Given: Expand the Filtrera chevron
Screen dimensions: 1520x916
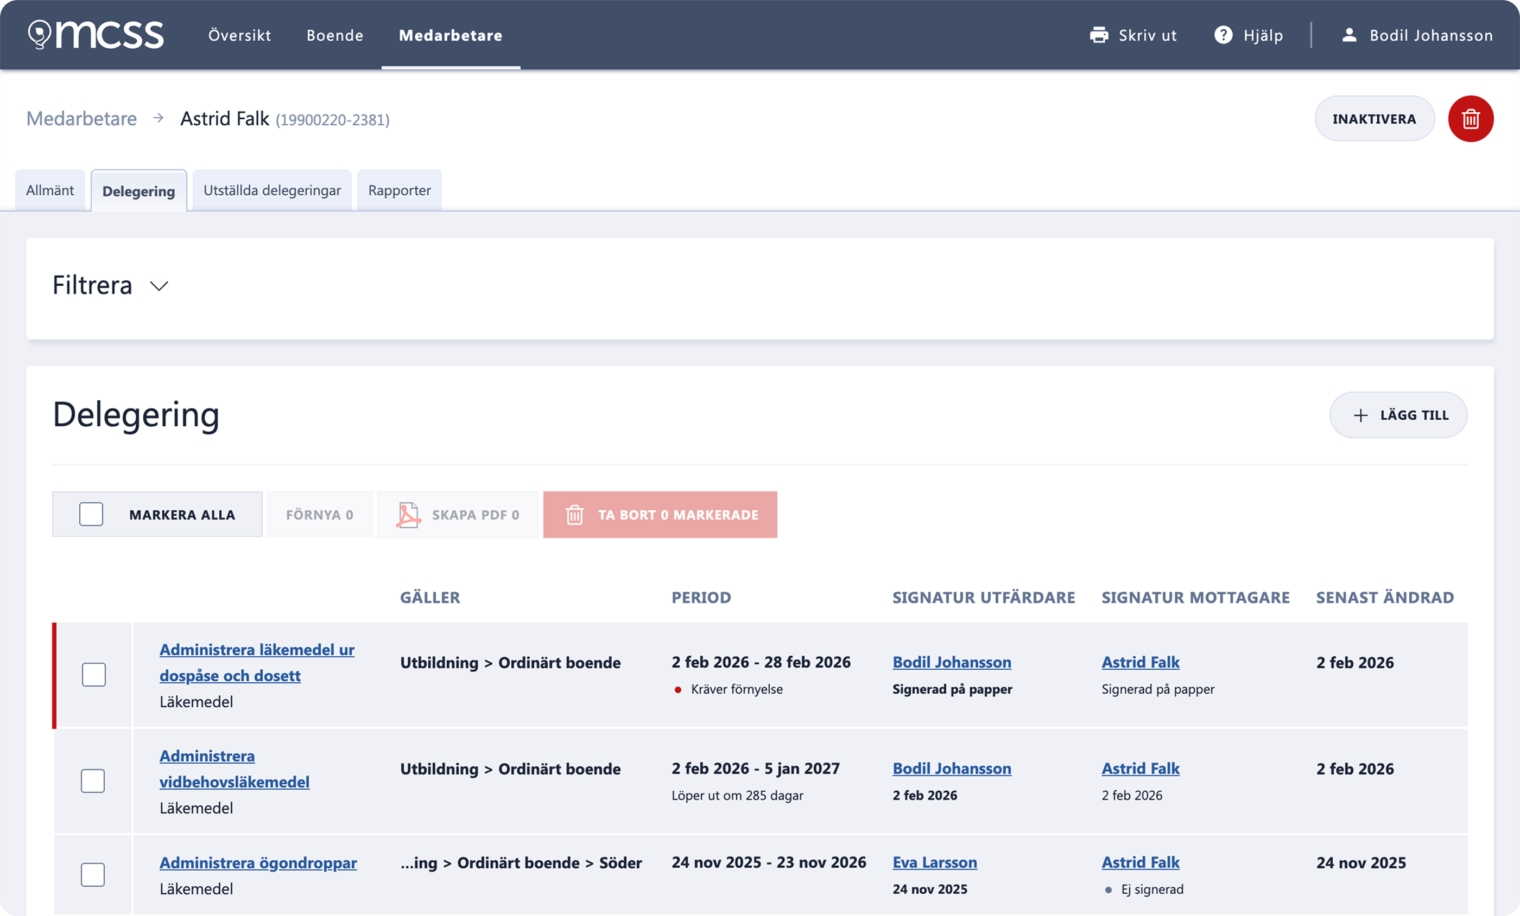Looking at the screenshot, I should click(x=159, y=286).
